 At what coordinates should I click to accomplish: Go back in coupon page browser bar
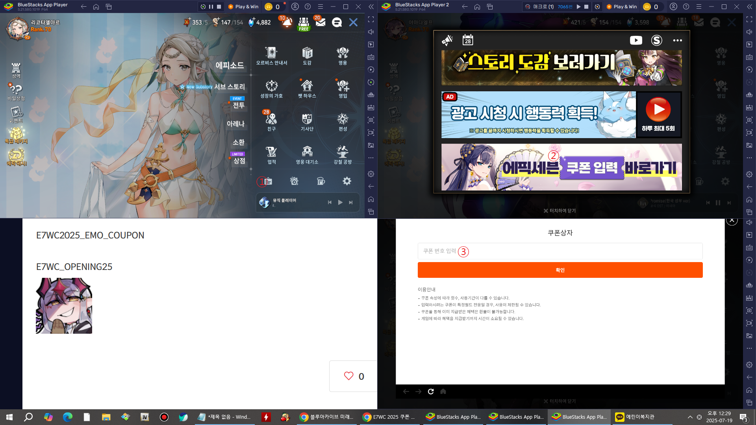tap(406, 392)
